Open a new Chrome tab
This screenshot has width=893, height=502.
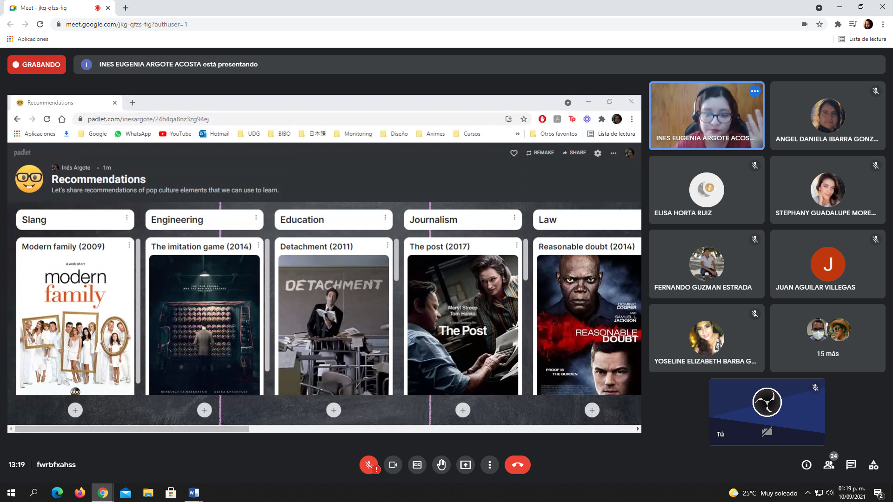pos(126,8)
